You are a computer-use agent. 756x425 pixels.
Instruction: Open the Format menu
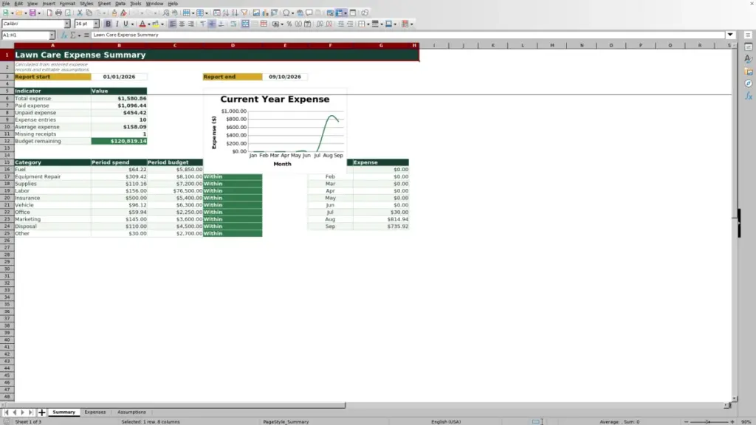[x=67, y=4]
